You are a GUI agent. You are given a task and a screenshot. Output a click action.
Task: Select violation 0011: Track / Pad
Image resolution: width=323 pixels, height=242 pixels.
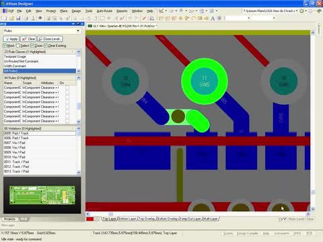tap(40, 162)
